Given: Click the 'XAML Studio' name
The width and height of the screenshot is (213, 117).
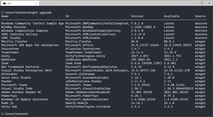Looking at the screenshot, I should pyautogui.click(x=11, y=38).
